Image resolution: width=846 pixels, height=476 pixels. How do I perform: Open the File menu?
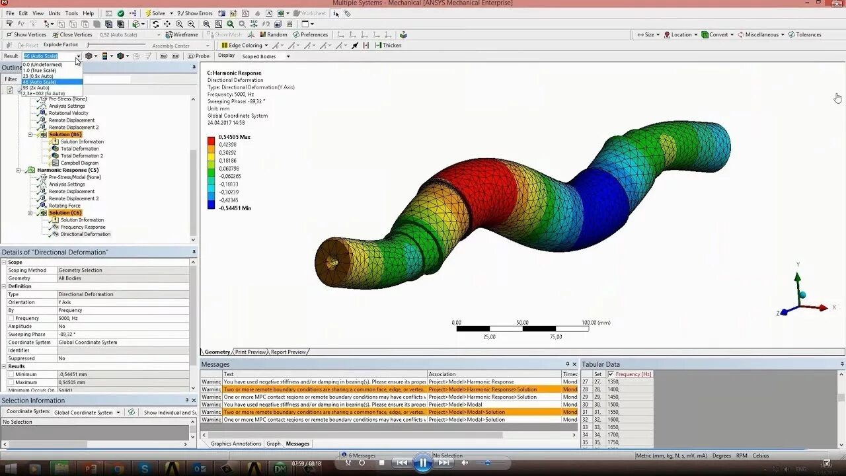tap(10, 13)
